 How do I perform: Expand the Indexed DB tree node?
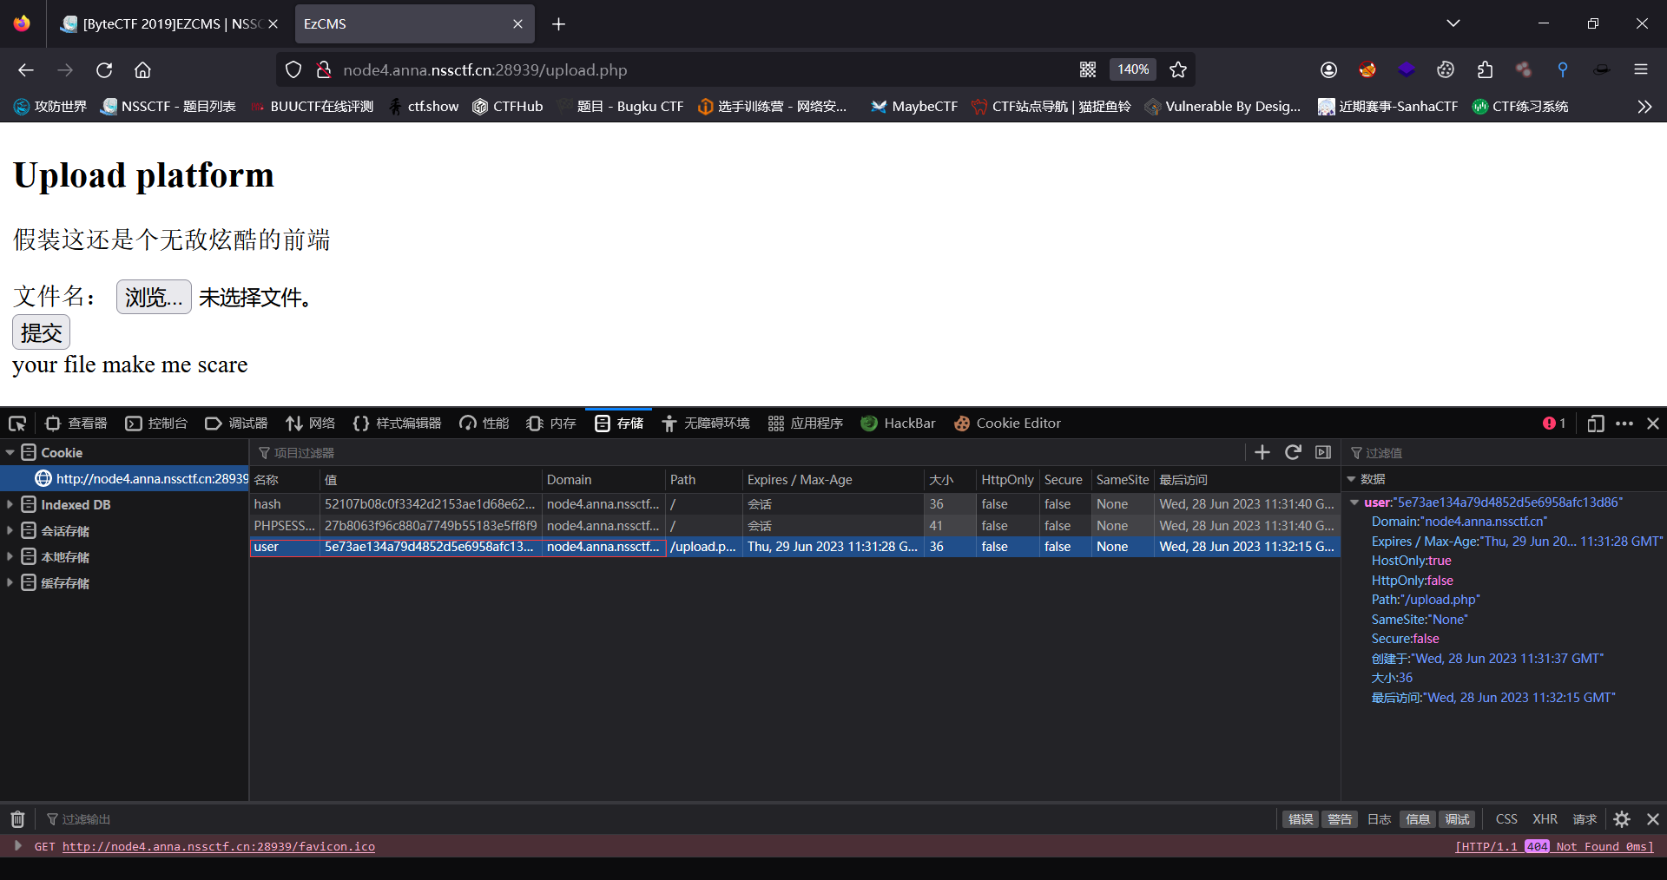click(10, 504)
